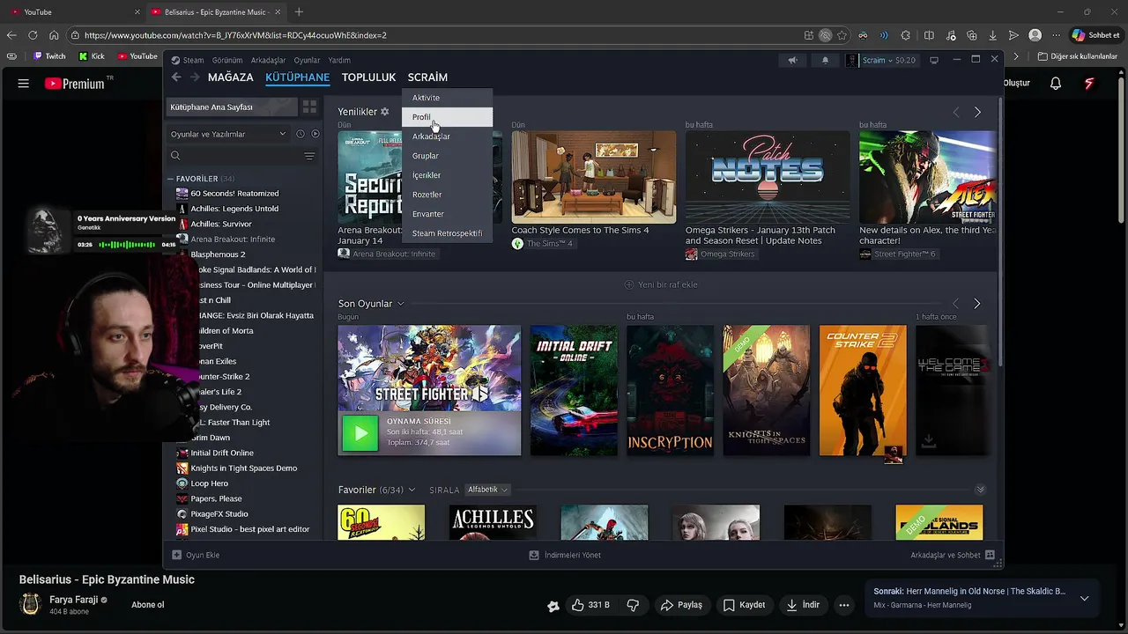Open the TOPLULUK tab
This screenshot has width=1128, height=634.
point(368,77)
